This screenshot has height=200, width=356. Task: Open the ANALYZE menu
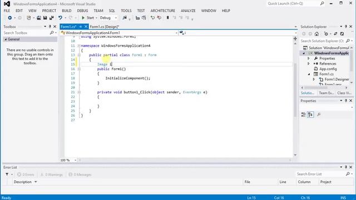188,11
